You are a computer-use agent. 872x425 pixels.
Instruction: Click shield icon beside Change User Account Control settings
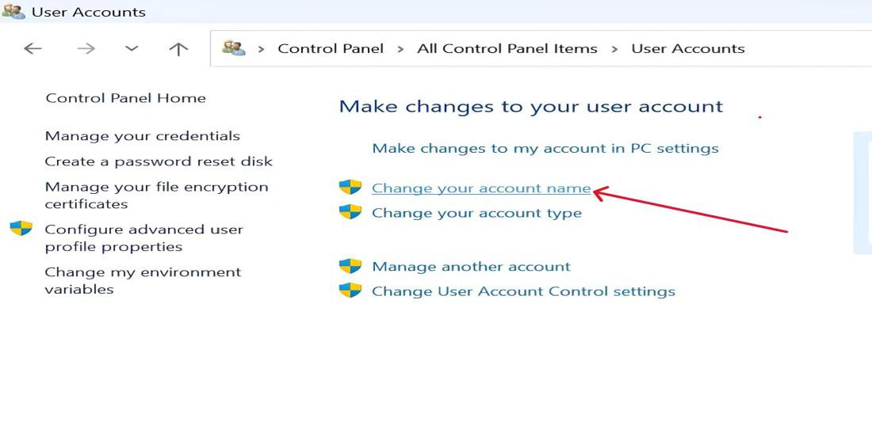[350, 290]
